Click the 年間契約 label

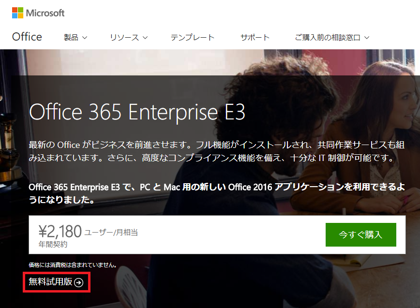coord(53,244)
